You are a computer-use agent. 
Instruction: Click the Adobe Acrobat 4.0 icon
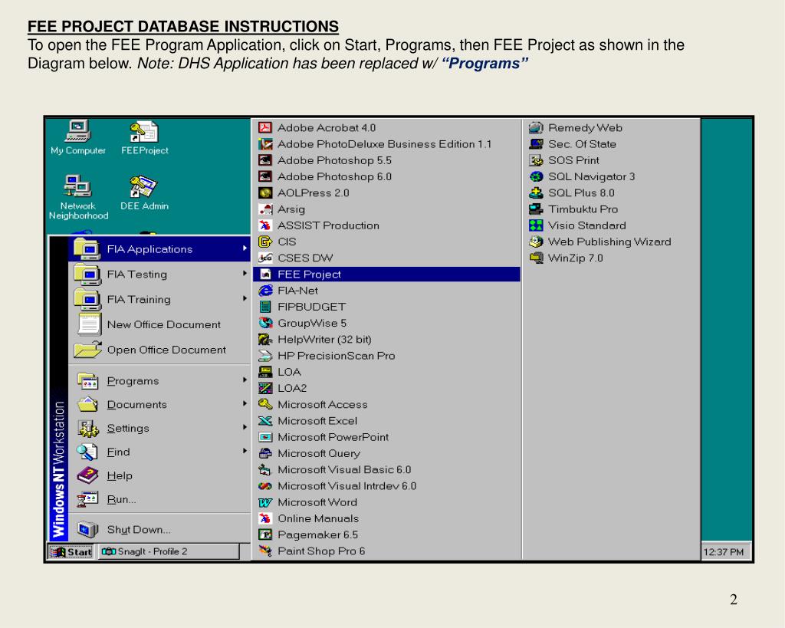[x=264, y=128]
